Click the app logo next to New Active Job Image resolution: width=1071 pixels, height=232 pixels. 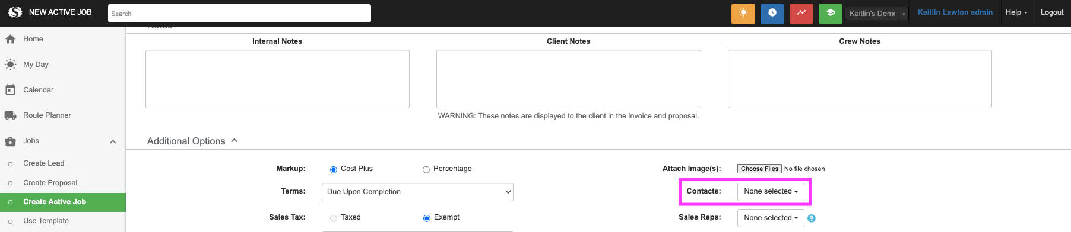point(15,12)
